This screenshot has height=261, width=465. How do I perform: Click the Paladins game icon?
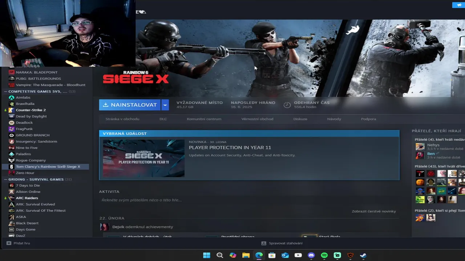12,154
